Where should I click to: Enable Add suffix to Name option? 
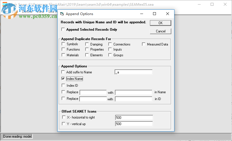63,72
